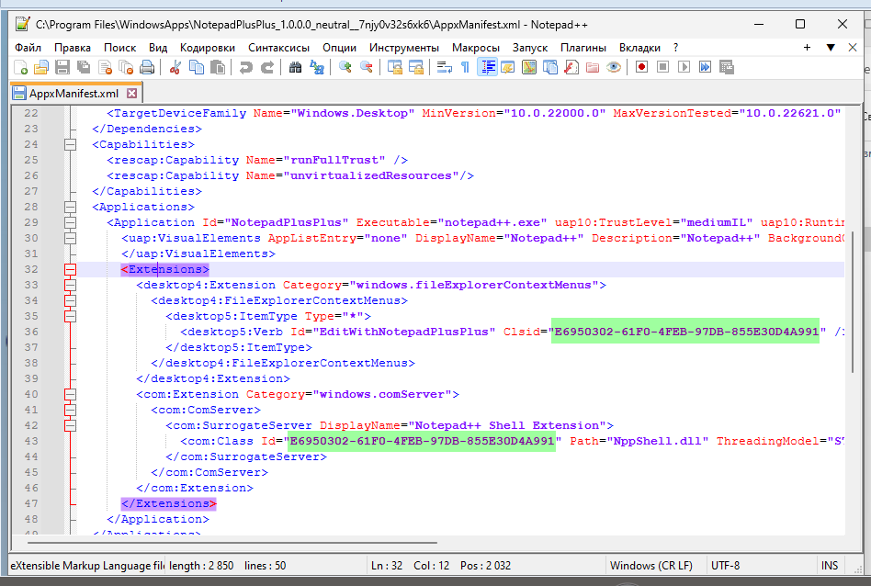Click the Save All toolbar icon
The width and height of the screenshot is (871, 586).
click(84, 68)
